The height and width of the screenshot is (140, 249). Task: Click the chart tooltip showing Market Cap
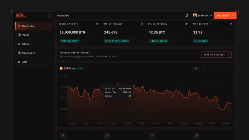(x=118, y=92)
